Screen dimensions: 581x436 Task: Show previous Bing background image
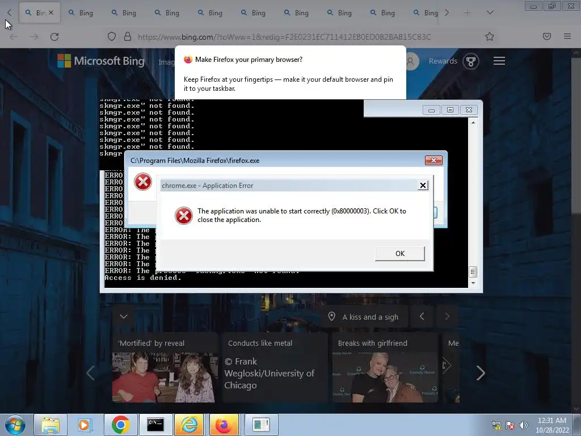pos(422,316)
